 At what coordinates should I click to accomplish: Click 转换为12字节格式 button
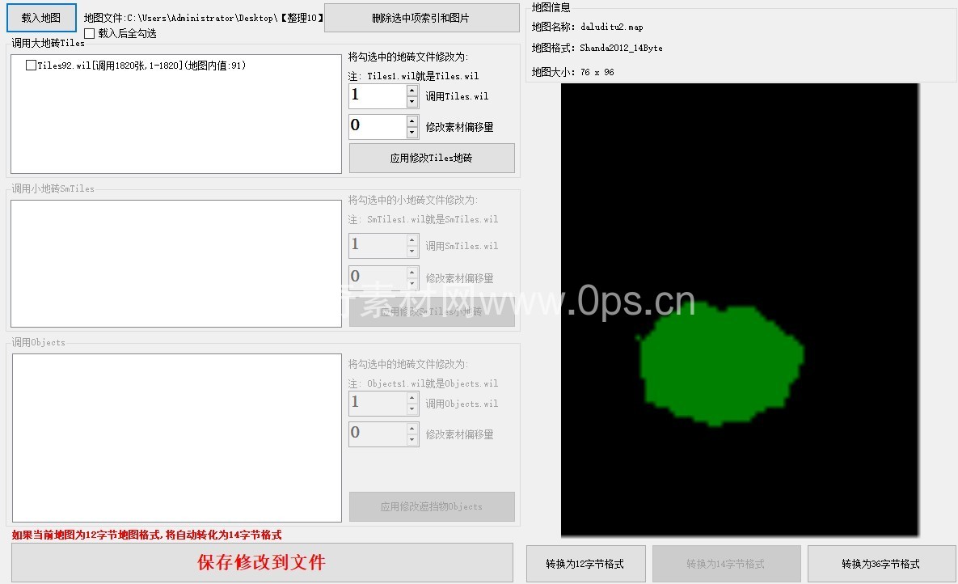pyautogui.click(x=585, y=564)
